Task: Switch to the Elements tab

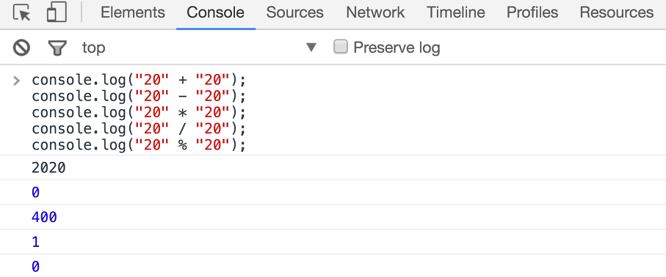Action: (x=132, y=12)
